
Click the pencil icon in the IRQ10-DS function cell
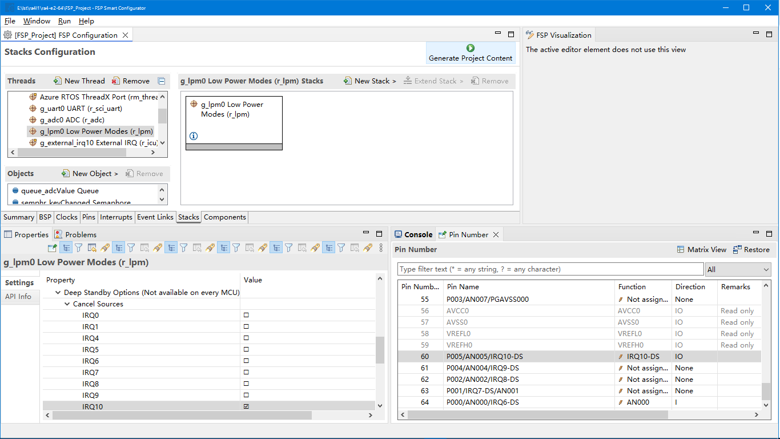(621, 357)
